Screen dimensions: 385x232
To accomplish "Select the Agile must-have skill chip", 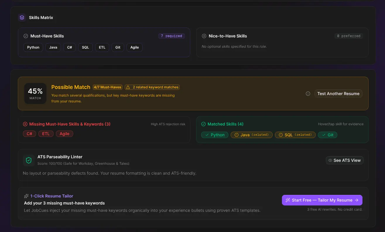I will tap(135, 47).
